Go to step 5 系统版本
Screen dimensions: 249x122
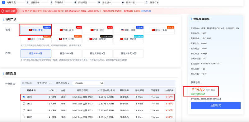pyautogui.click(x=104, y=2)
